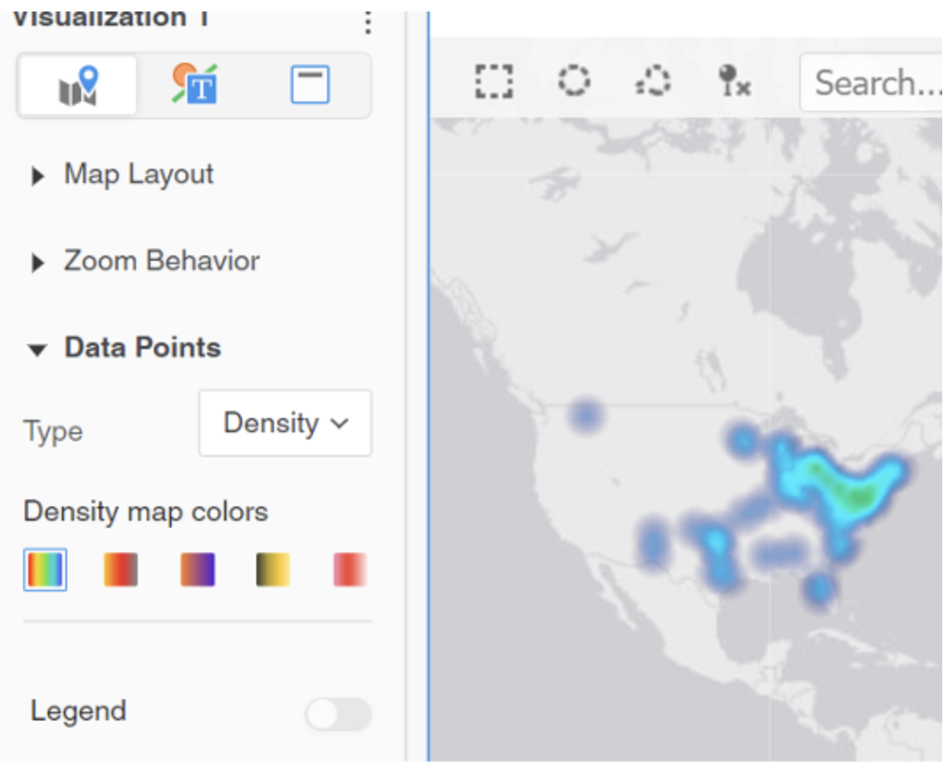944x762 pixels.
Task: Activate the rectangular selection tool
Action: click(493, 82)
